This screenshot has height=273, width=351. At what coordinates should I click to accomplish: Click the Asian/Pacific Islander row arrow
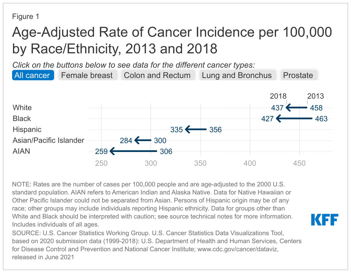point(143,140)
